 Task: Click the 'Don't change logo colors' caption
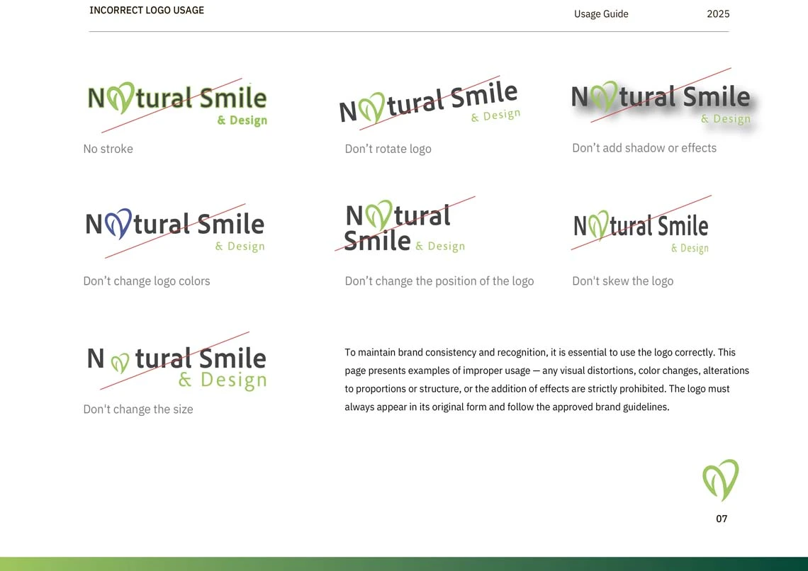147,281
